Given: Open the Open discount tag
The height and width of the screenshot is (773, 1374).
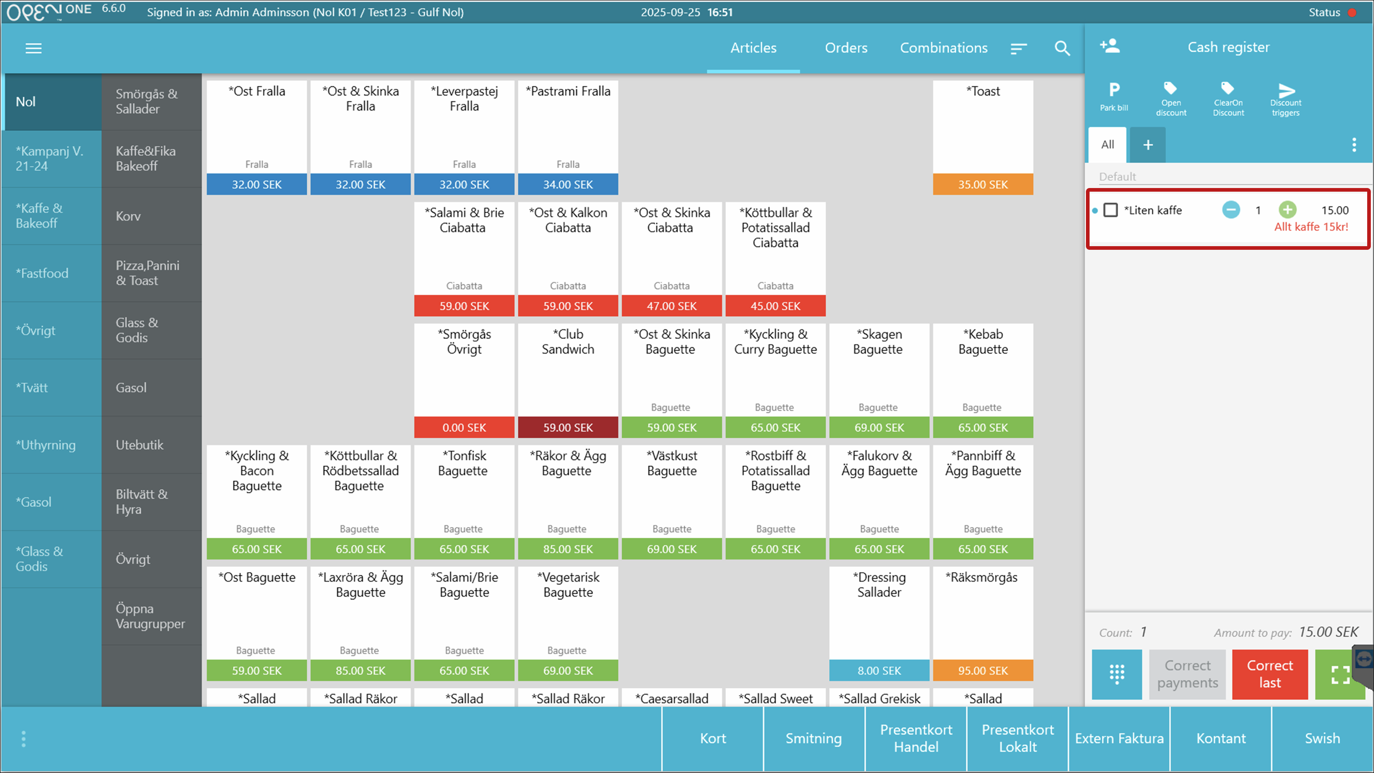Looking at the screenshot, I should (1171, 98).
